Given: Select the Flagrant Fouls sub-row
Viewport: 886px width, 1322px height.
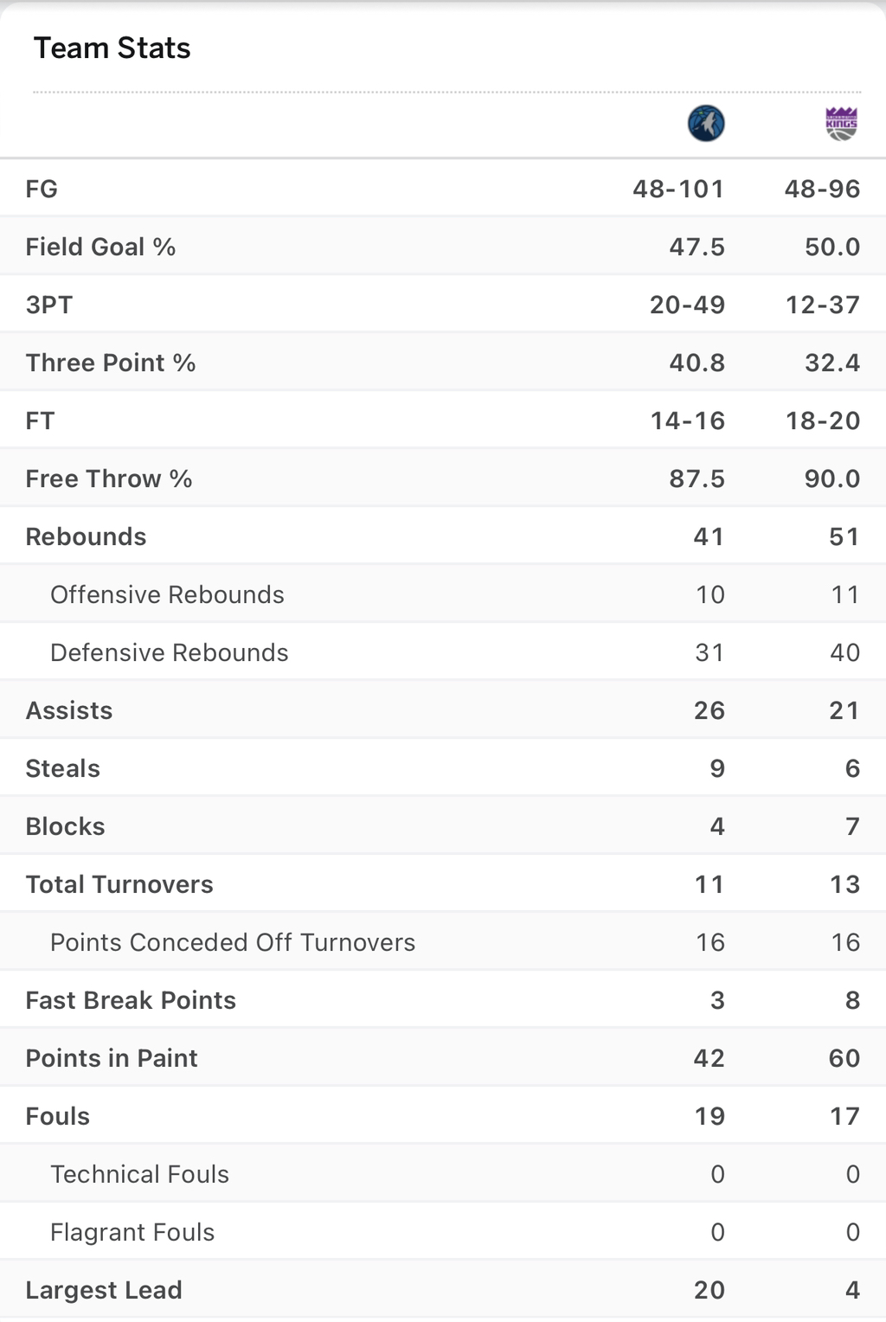Looking at the screenshot, I should tap(443, 1232).
